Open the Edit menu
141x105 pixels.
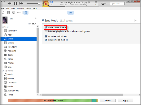[7, 8]
